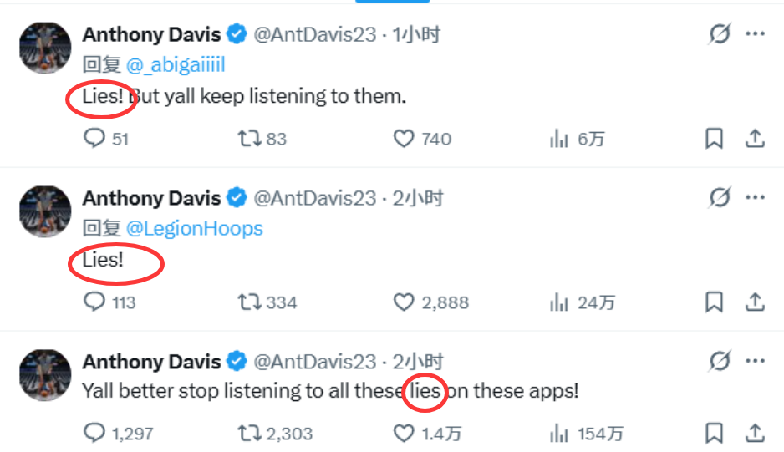Viewport: 784px width, 452px height.
Task: Like the tweet with 2,888 likes
Action: point(404,302)
